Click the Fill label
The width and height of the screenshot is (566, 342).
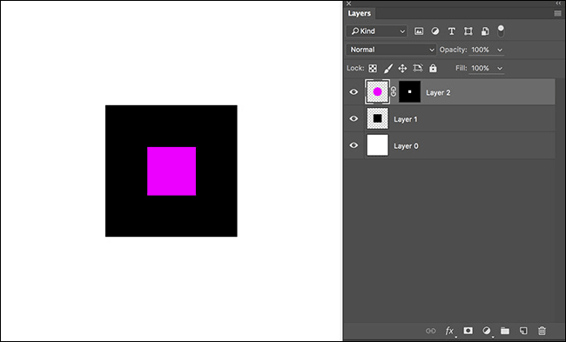coord(462,68)
